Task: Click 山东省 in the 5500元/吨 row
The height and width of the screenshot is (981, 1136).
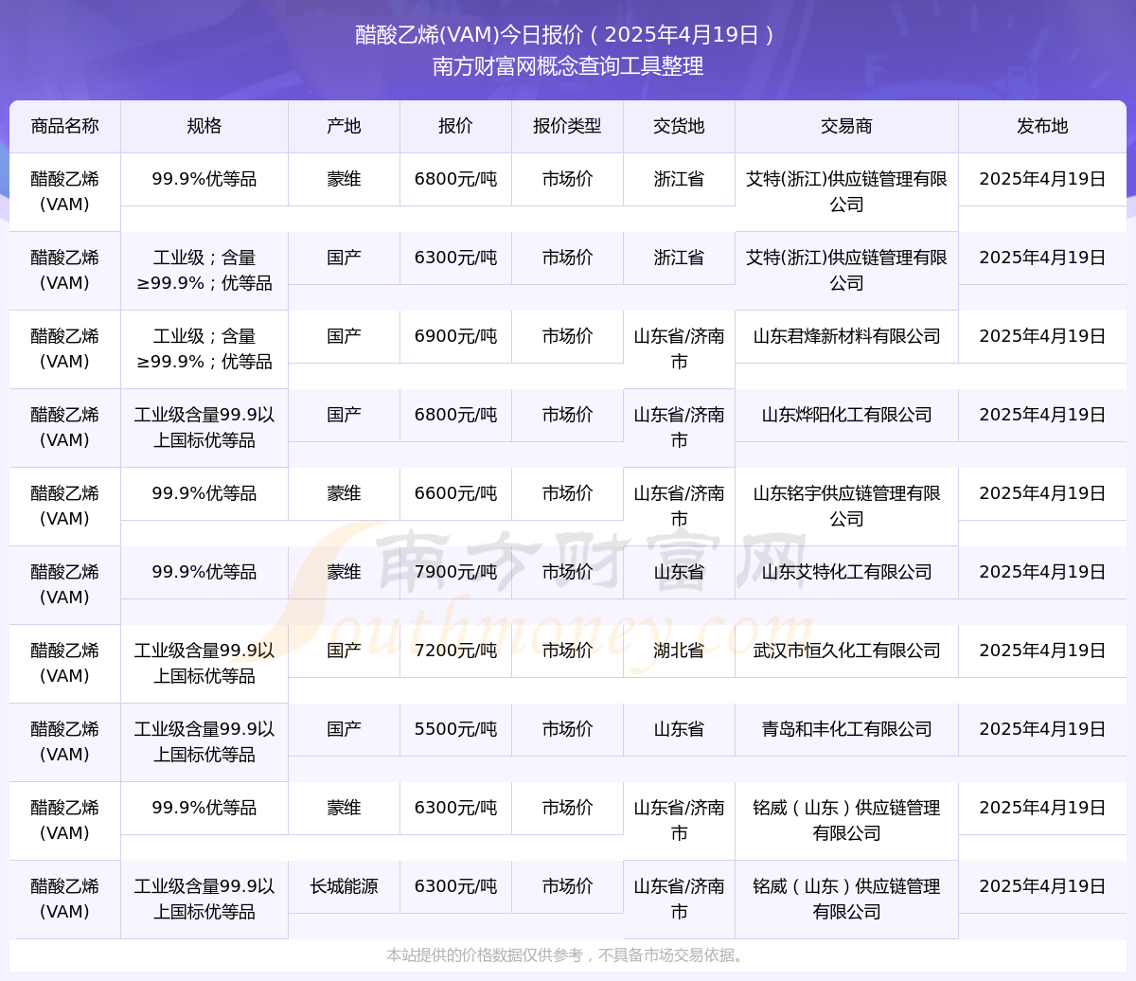Action: pos(679,729)
